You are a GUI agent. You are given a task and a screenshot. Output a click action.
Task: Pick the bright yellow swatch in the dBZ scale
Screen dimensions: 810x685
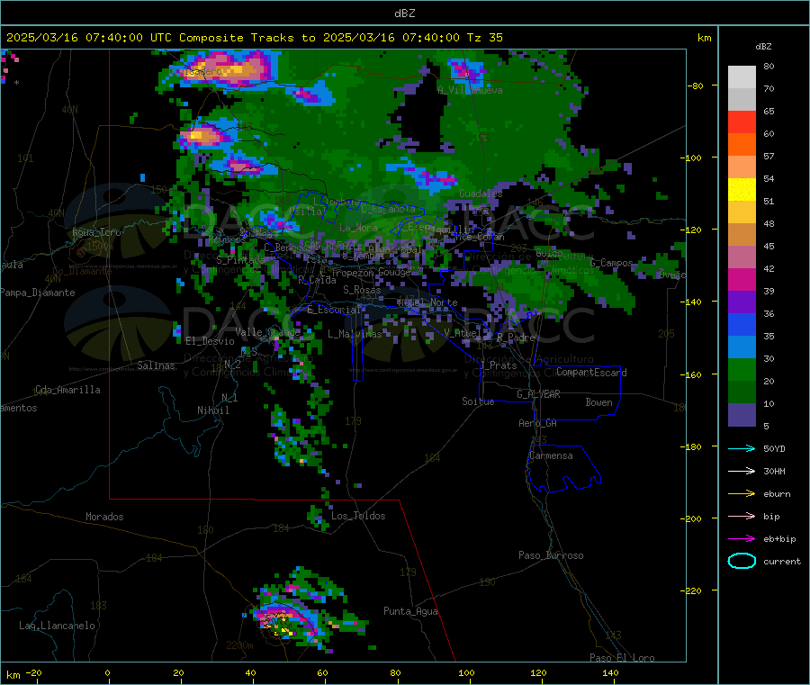pyautogui.click(x=742, y=190)
